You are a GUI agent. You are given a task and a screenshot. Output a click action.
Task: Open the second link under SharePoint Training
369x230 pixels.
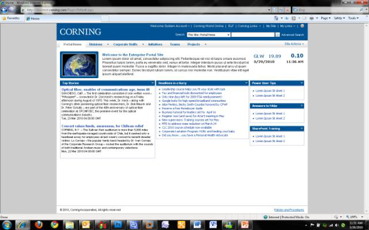point(270,141)
